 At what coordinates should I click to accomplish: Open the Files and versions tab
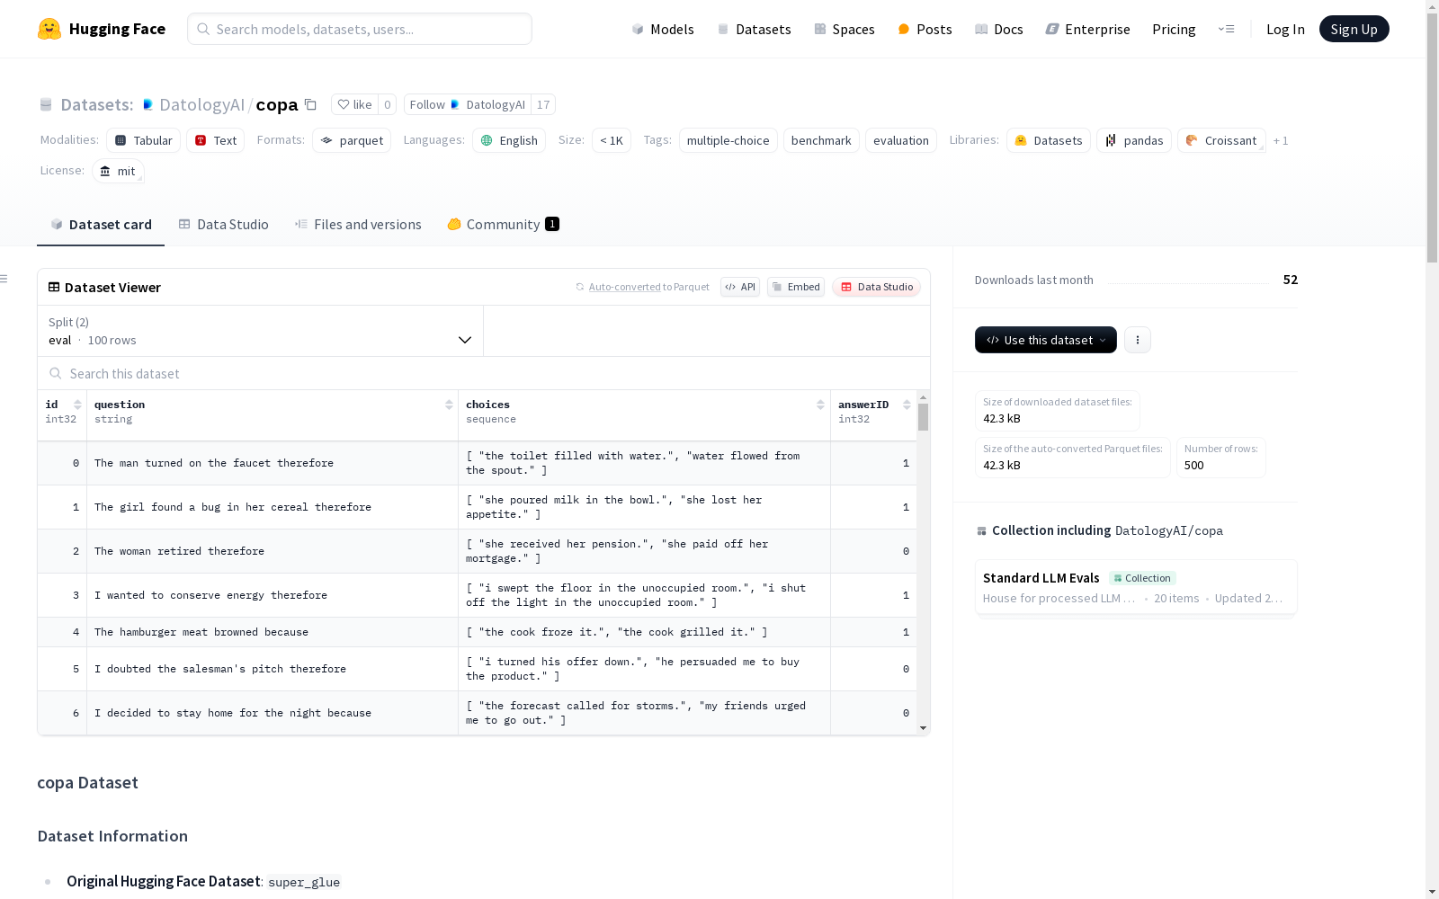(358, 225)
